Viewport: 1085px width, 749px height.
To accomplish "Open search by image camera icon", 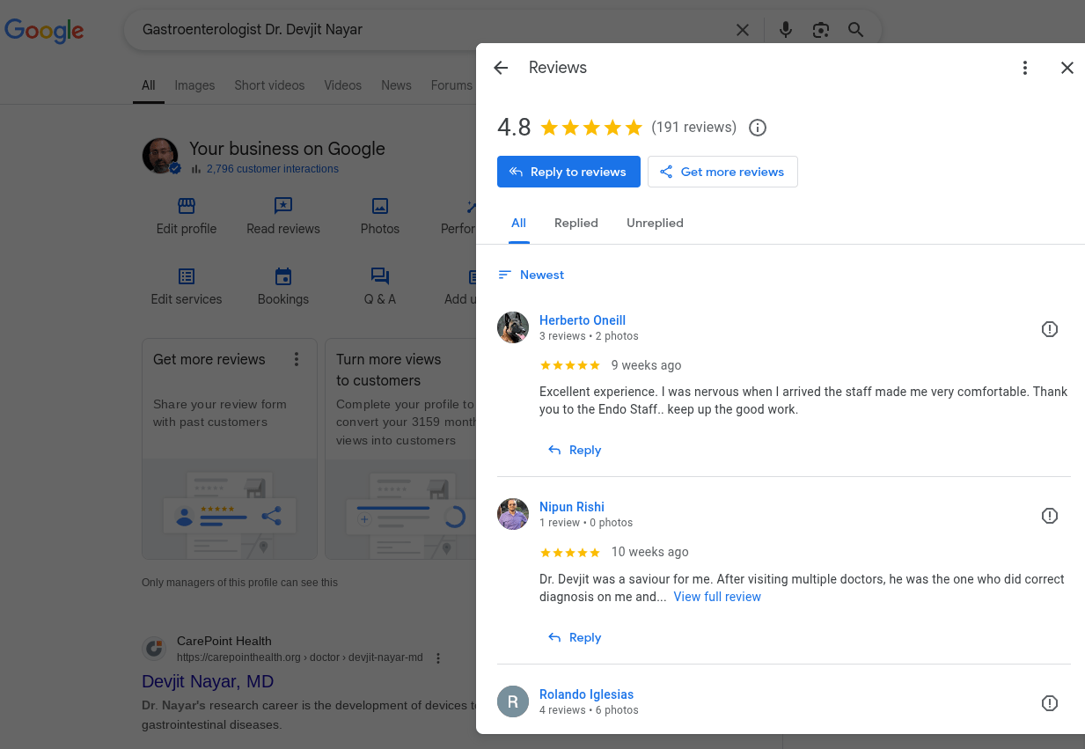I will pyautogui.click(x=820, y=30).
